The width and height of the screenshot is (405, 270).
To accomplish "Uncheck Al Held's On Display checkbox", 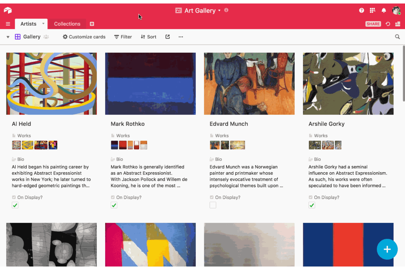I will click(x=15, y=205).
